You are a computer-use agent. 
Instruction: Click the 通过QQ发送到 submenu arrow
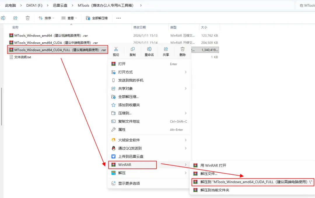click(x=185, y=148)
